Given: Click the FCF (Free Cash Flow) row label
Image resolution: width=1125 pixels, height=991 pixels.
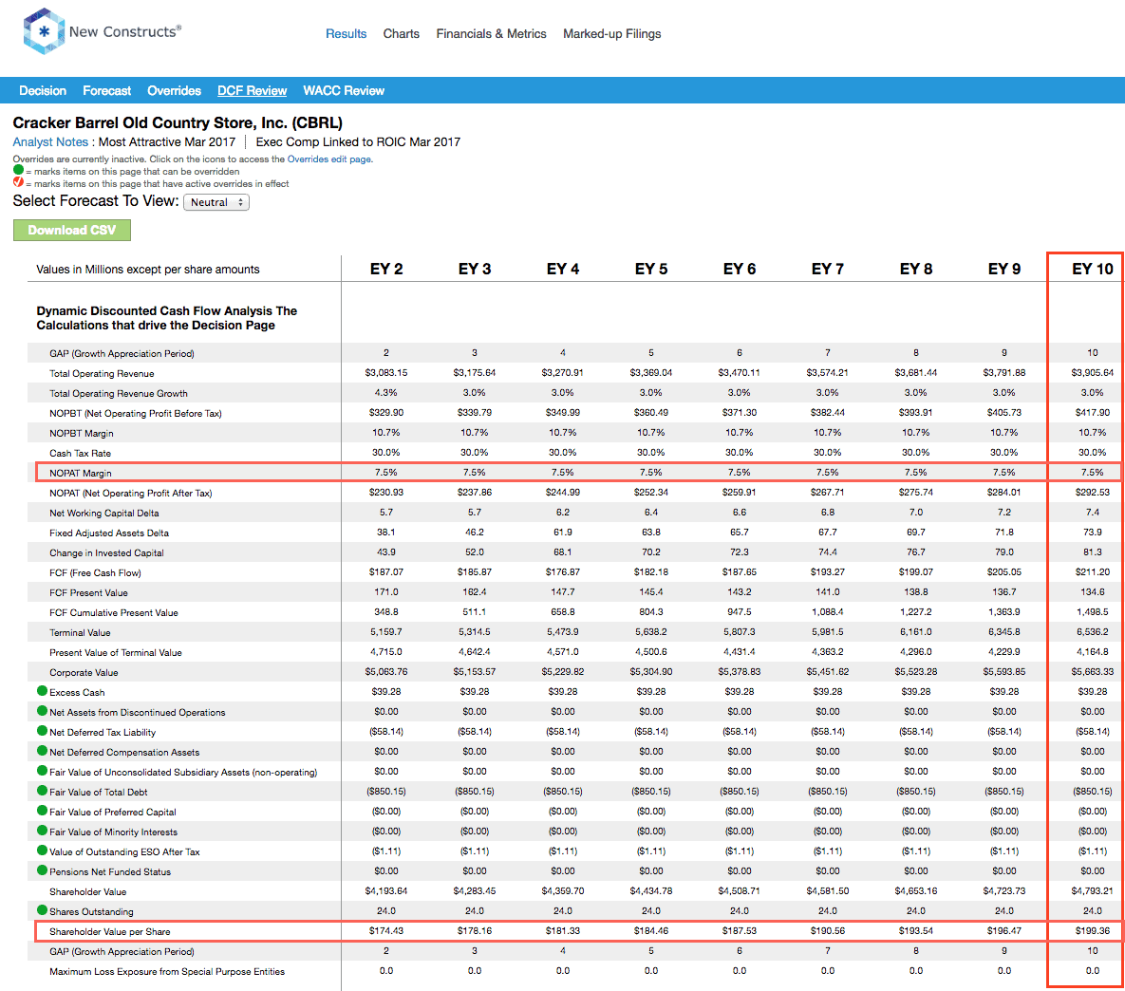Looking at the screenshot, I should click(96, 572).
